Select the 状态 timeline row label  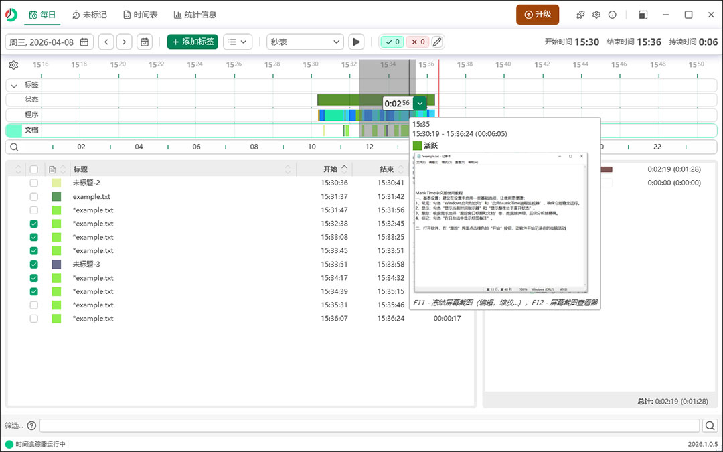click(31, 100)
